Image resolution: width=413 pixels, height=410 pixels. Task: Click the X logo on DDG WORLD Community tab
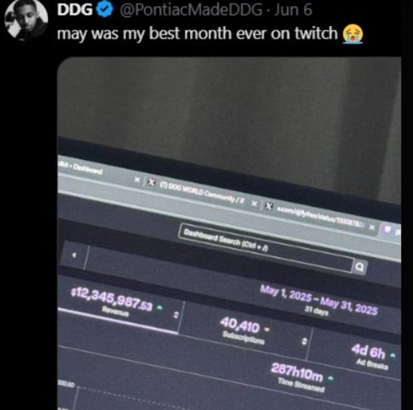point(151,183)
